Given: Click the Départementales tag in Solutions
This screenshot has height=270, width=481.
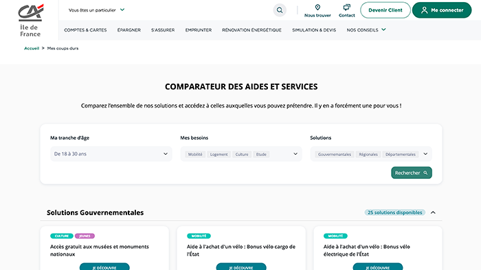Looking at the screenshot, I should (401, 154).
